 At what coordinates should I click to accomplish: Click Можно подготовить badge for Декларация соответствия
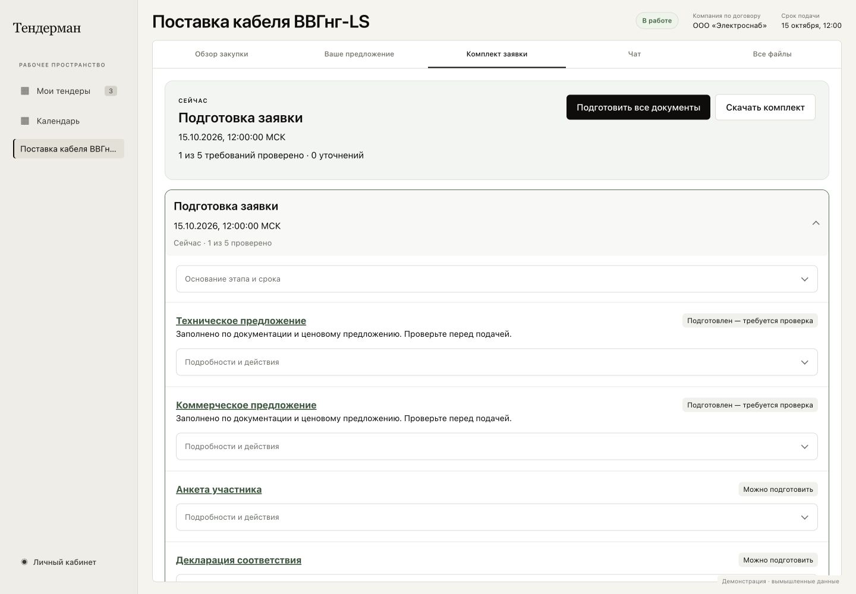[778, 560]
